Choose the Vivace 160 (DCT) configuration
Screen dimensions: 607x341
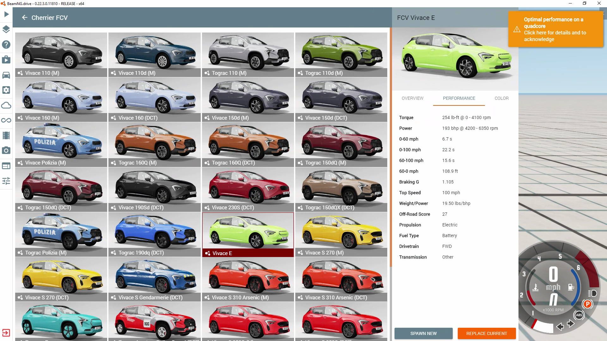(155, 99)
